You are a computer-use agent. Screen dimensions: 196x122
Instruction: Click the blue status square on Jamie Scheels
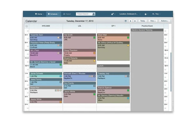click(x=61, y=76)
